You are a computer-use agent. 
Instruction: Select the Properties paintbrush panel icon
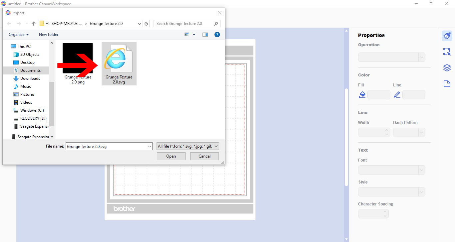pyautogui.click(x=447, y=36)
